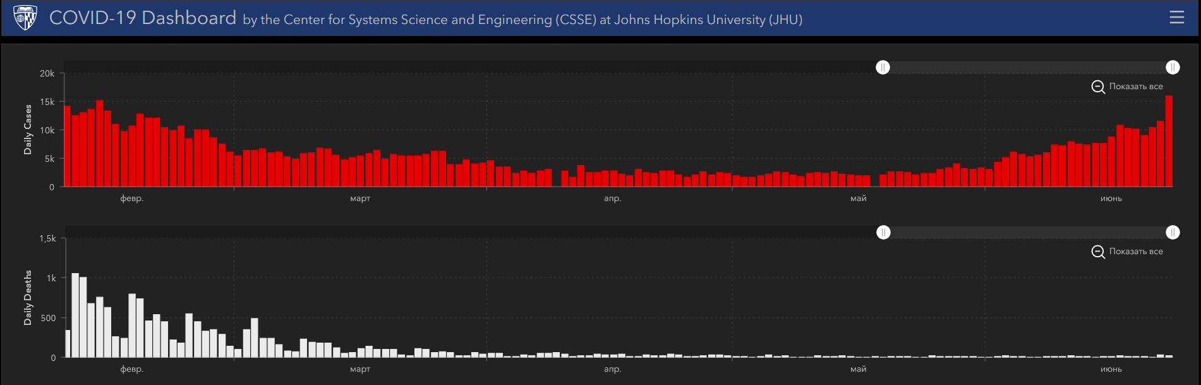Screen dimensions: 1201x385
Task: Select the highest red February bar in Daily Cases
Action: click(100, 144)
